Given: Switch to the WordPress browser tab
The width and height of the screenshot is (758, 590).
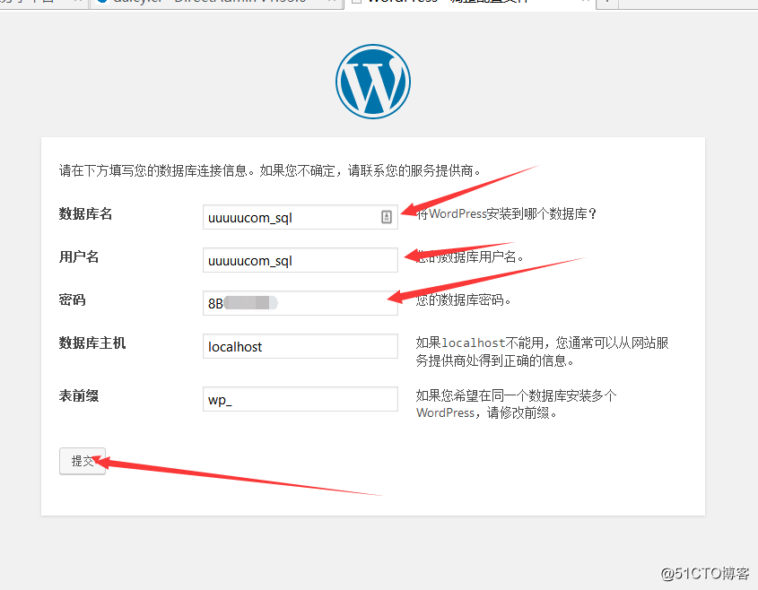Looking at the screenshot, I should click(x=469, y=3).
